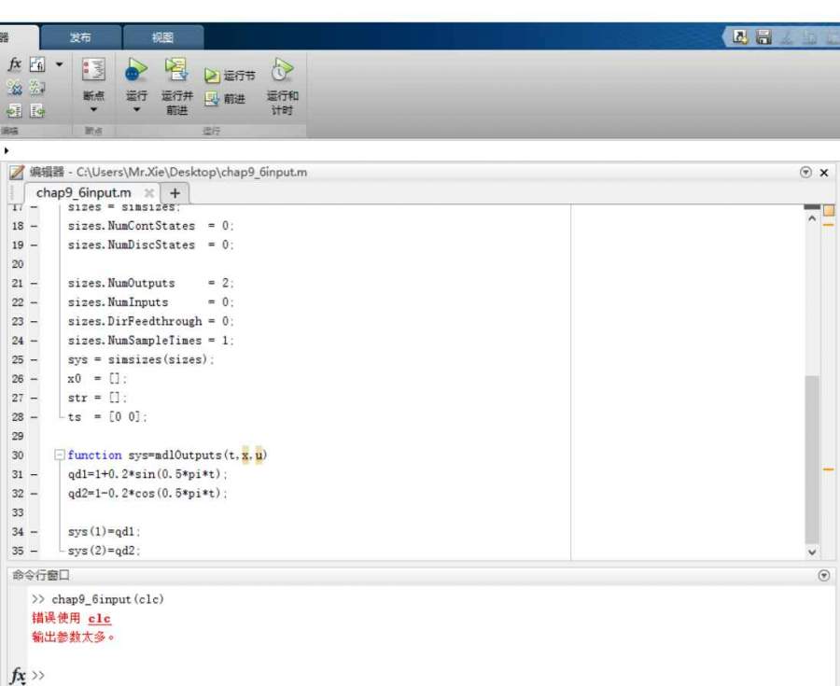Collapse the mdlOutputs function fold at line 30
Image resolution: width=840 pixels, height=686 pixels.
tap(60, 455)
